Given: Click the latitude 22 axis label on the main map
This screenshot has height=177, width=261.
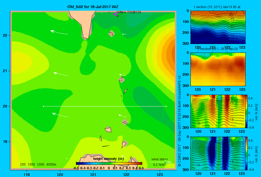Looking at the screenshot, I should coord(5,35).
